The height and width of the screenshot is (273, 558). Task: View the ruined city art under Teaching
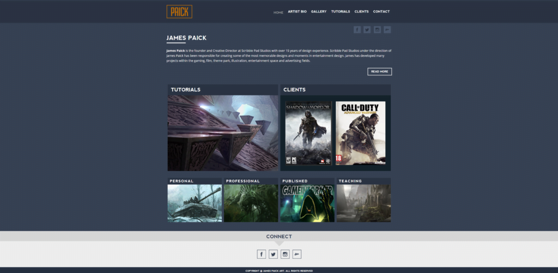tap(363, 203)
